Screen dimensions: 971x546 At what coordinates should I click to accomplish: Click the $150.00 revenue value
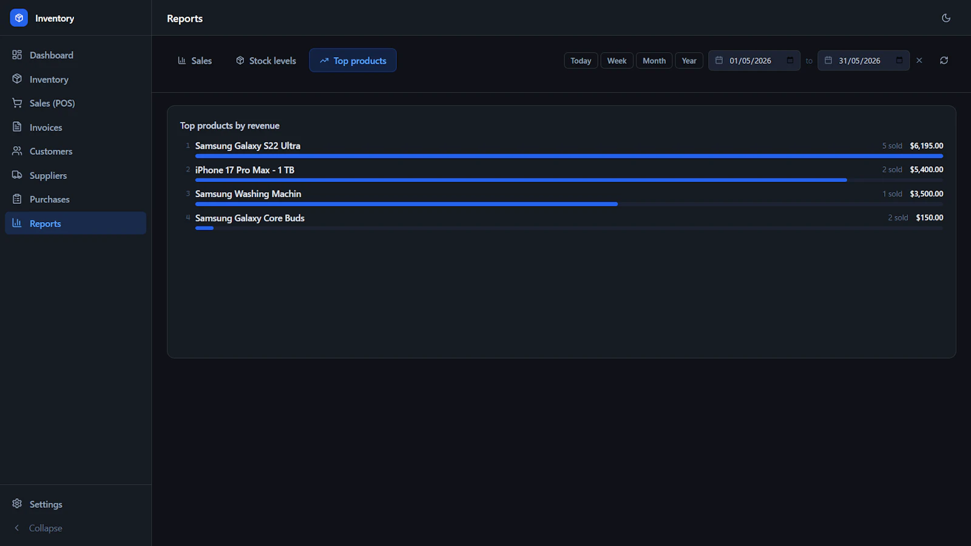pos(929,218)
